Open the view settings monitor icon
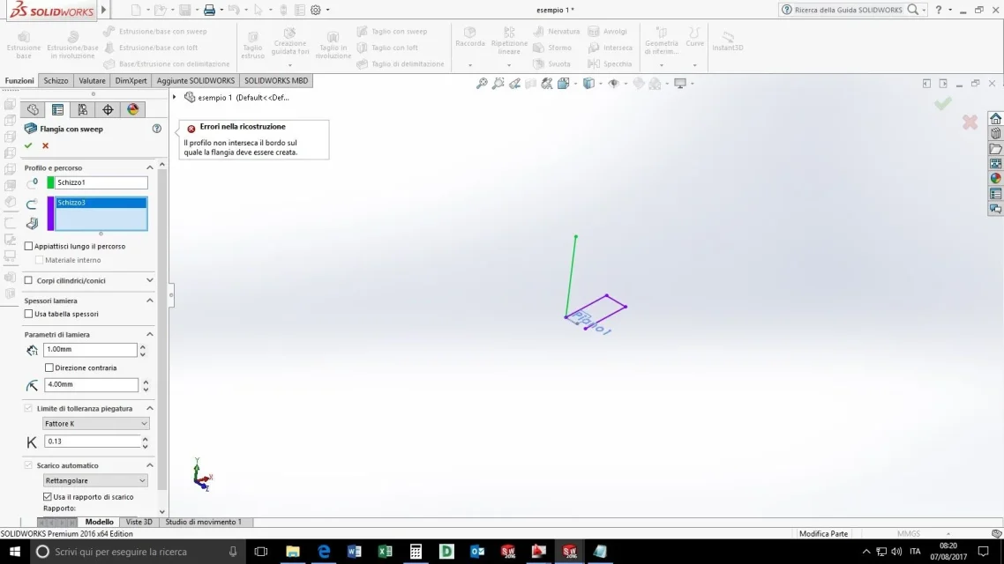Image resolution: width=1004 pixels, height=564 pixels. click(x=680, y=83)
